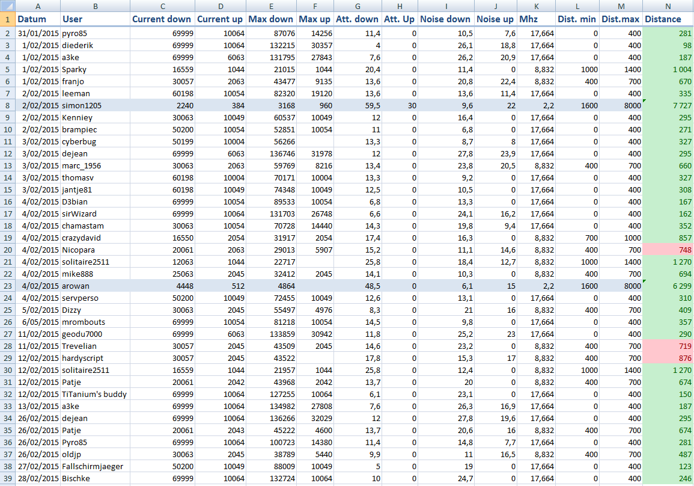694x486 pixels.
Task: Select column A header
Action: pos(38,7)
